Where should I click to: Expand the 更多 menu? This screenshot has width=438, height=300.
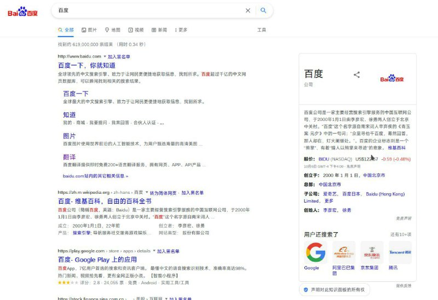181,30
